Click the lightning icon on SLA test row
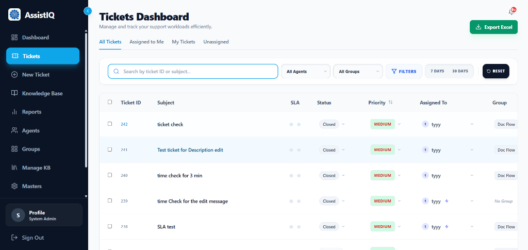The width and height of the screenshot is (528, 250). pos(447,226)
